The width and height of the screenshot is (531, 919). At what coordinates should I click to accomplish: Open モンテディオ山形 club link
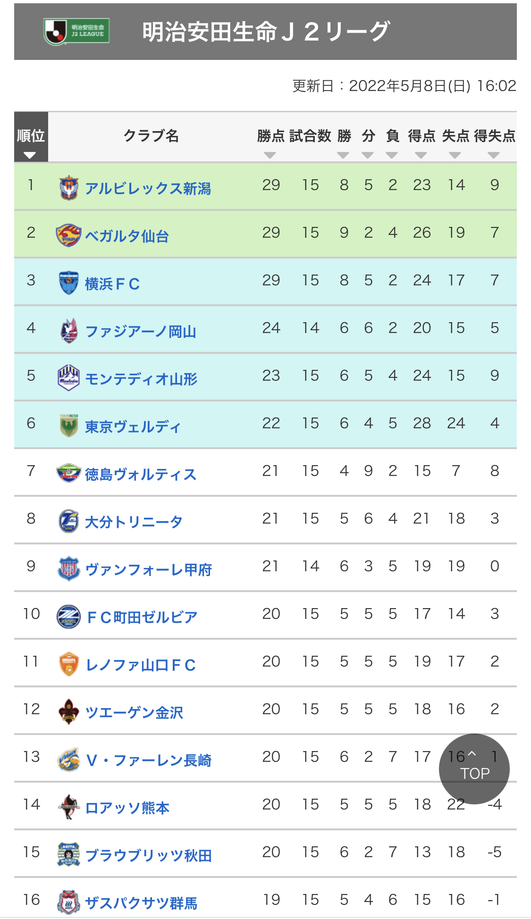141,379
